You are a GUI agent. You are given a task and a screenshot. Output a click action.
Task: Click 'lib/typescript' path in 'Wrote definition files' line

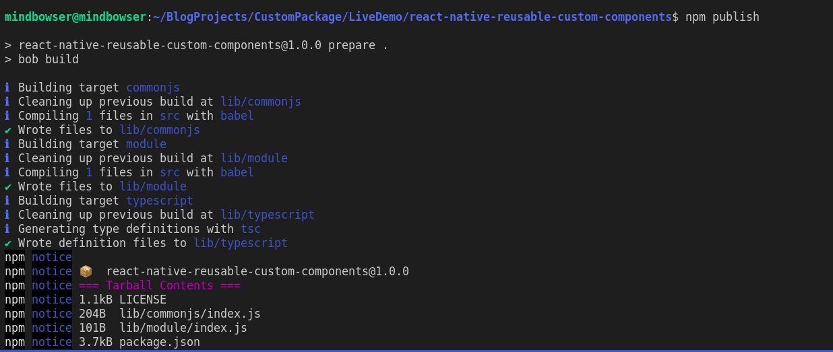pyautogui.click(x=241, y=243)
